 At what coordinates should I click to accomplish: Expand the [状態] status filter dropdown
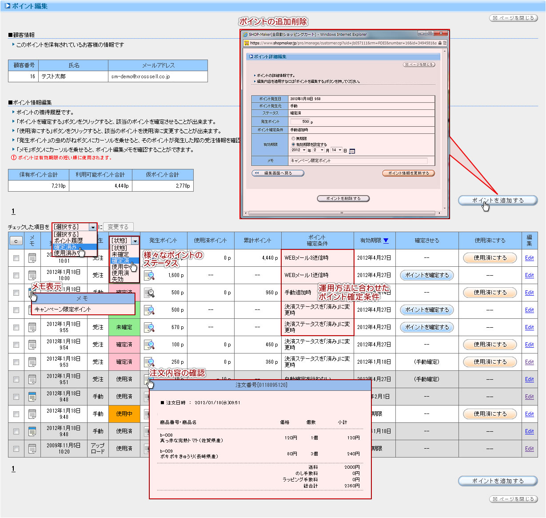tap(135, 241)
